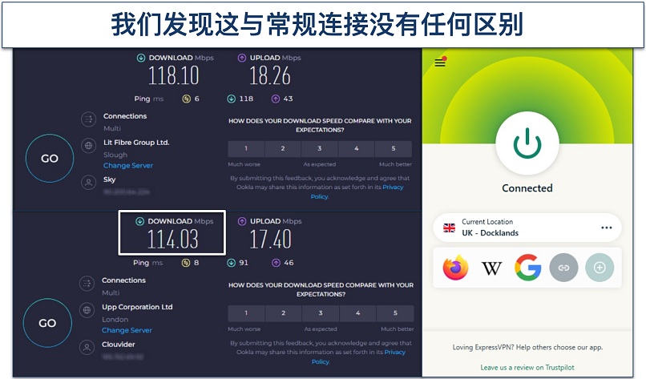
Task: Click the Connections icon in top test
Action: click(x=87, y=120)
